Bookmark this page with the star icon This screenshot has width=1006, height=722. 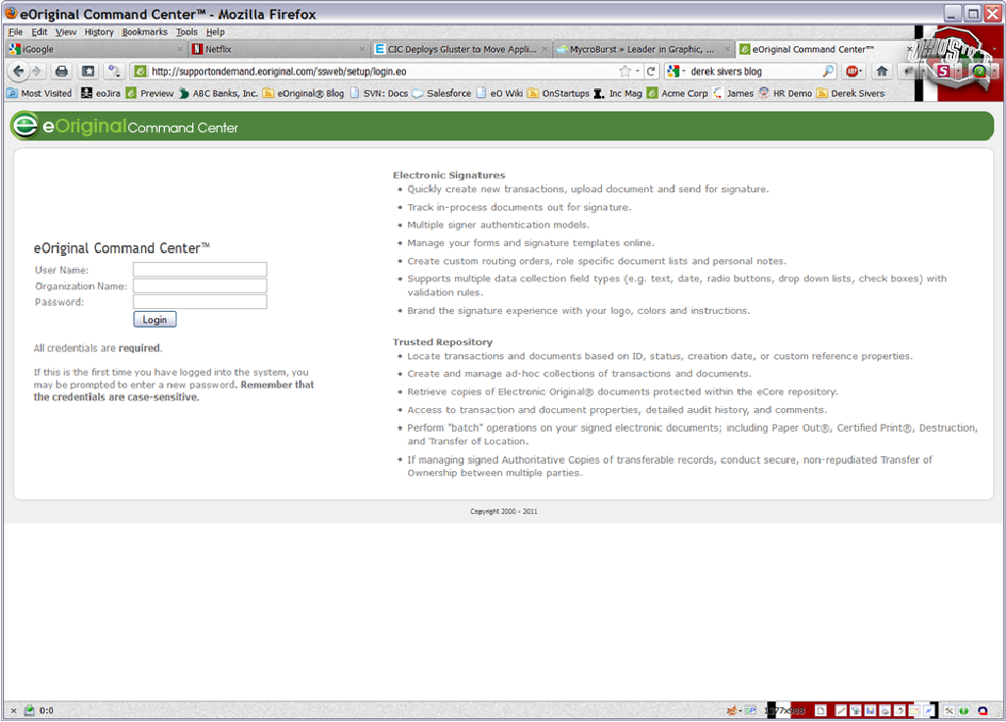625,71
